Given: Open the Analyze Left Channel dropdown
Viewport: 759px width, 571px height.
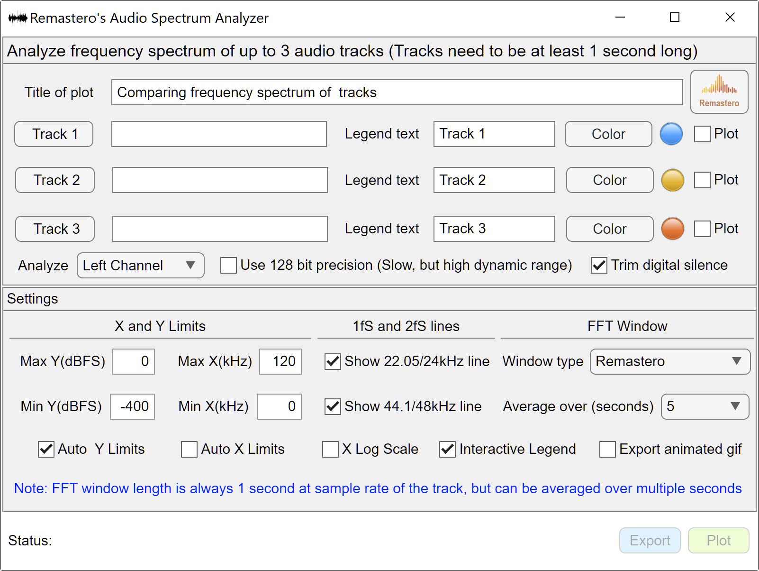Looking at the screenshot, I should (141, 266).
